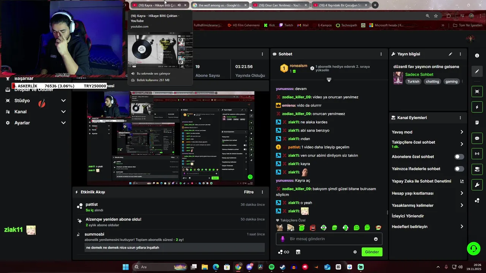The width and height of the screenshot is (486, 273).
Task: Insert the red angry face emote
Action: (312, 228)
